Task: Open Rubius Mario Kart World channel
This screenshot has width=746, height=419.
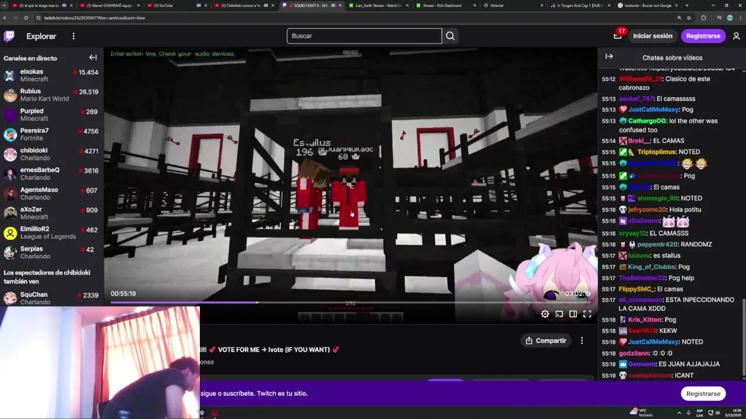Action: [51, 95]
